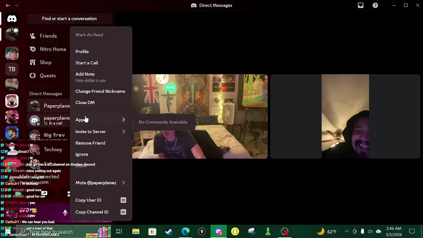Image resolution: width=423 pixels, height=238 pixels.
Task: Select Close DM
Action: point(101,102)
